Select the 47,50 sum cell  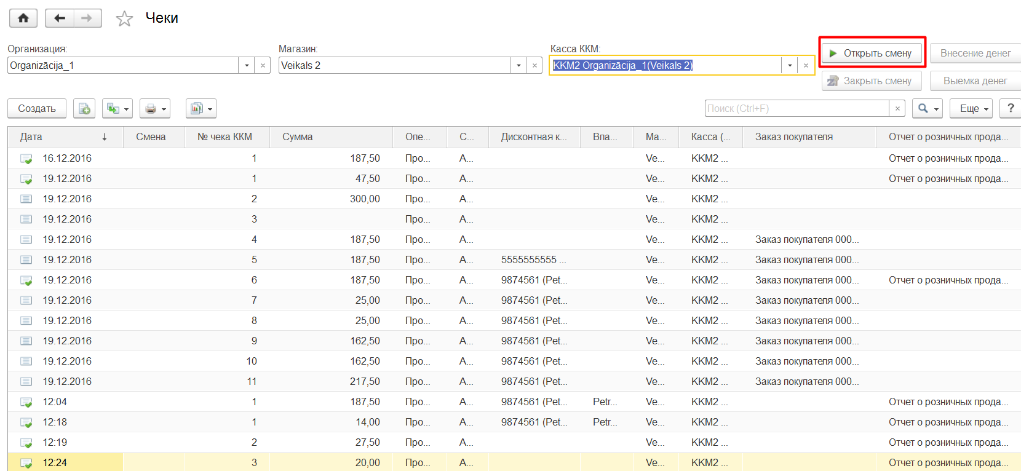pos(331,179)
